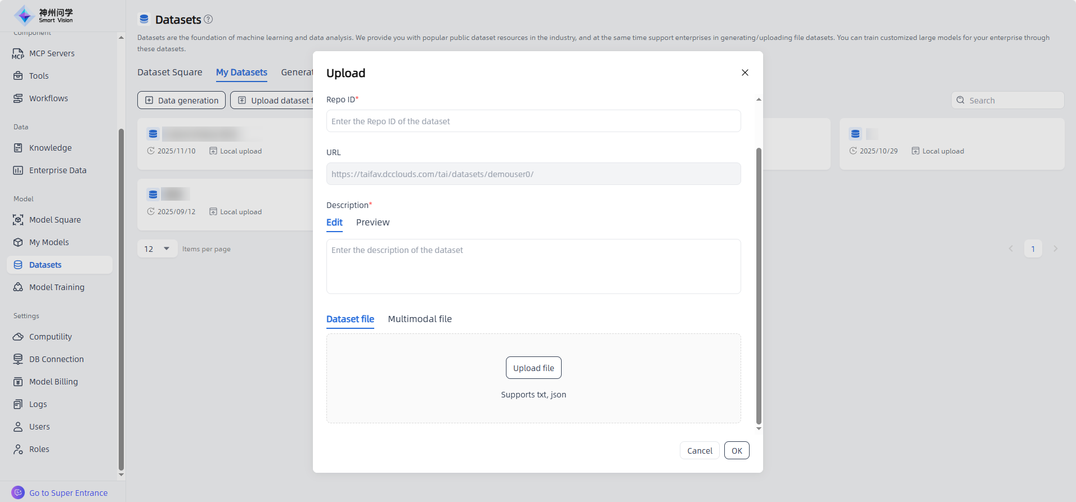Click the dataset description text area
This screenshot has width=1076, height=502.
pyautogui.click(x=533, y=266)
